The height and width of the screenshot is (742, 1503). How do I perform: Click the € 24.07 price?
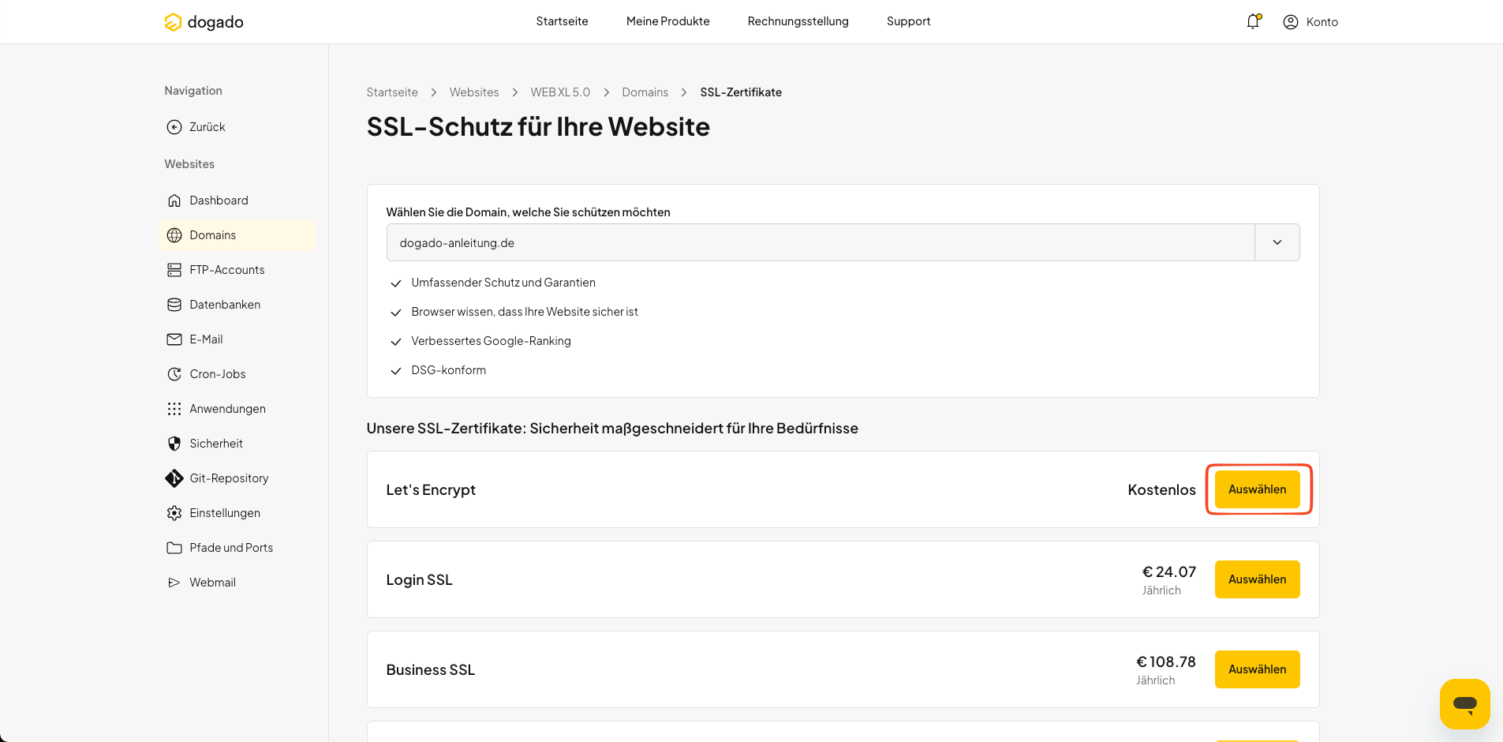pyautogui.click(x=1169, y=571)
